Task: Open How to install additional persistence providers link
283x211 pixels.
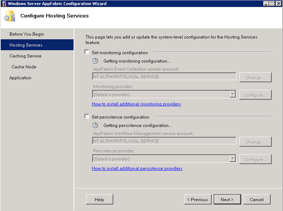Action: pos(137,168)
